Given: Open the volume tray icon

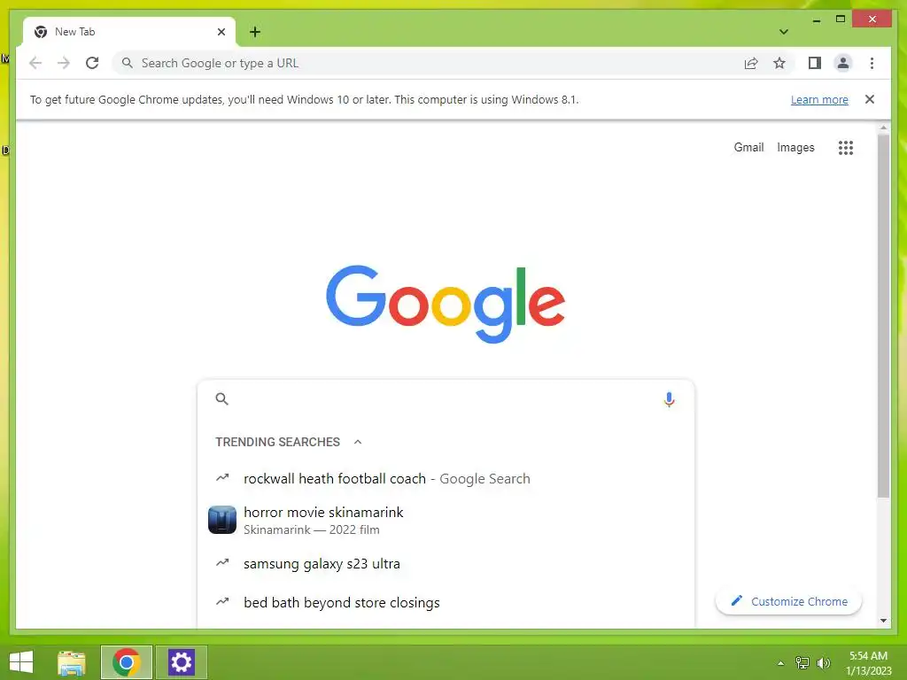Looking at the screenshot, I should tap(823, 662).
